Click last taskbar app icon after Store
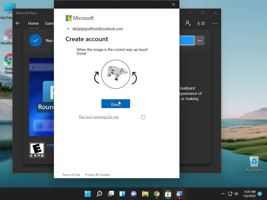The height and width of the screenshot is (200, 267). coord(179,194)
